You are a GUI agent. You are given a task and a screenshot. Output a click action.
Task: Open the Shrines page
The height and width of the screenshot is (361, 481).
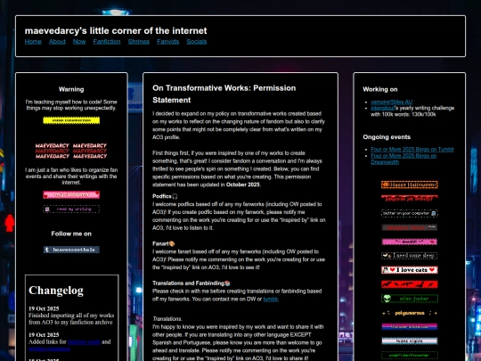click(139, 41)
